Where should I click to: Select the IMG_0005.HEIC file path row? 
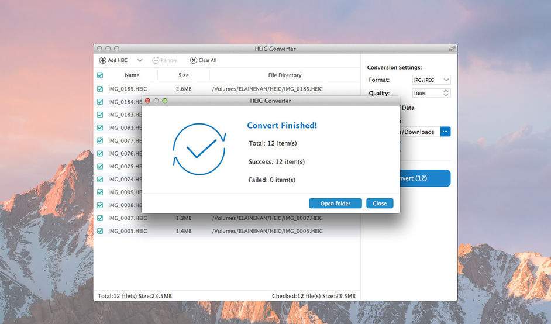(267, 231)
